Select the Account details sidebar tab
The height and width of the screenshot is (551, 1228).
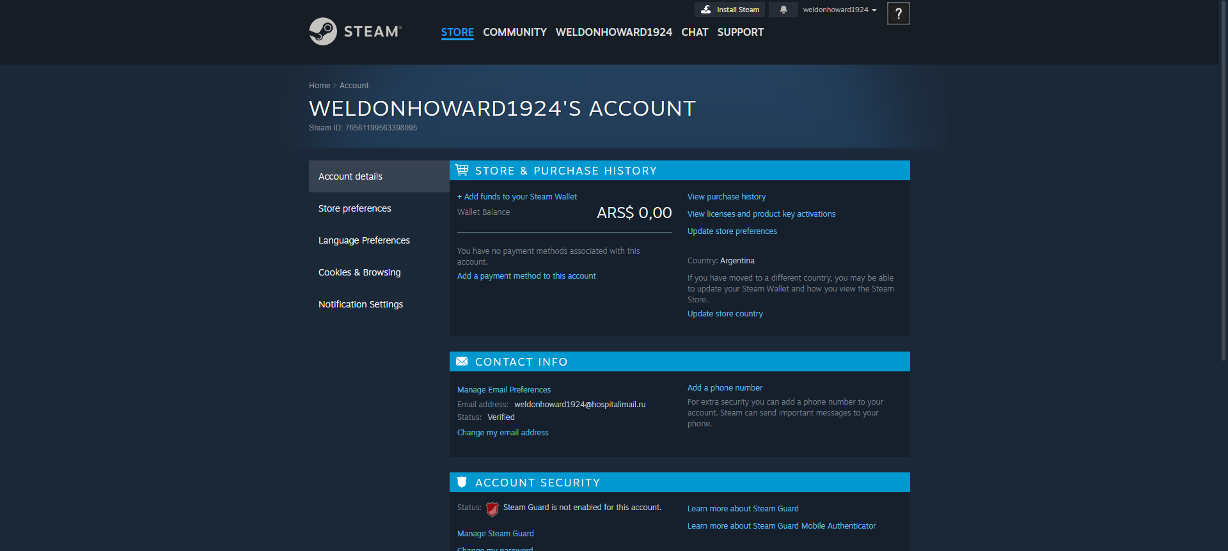coord(379,176)
